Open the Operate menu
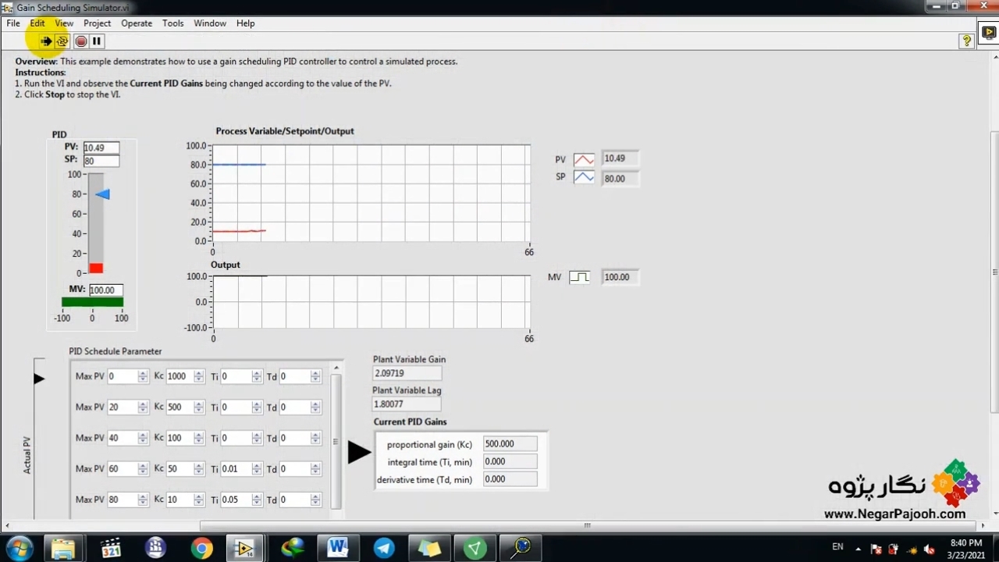 (x=137, y=23)
